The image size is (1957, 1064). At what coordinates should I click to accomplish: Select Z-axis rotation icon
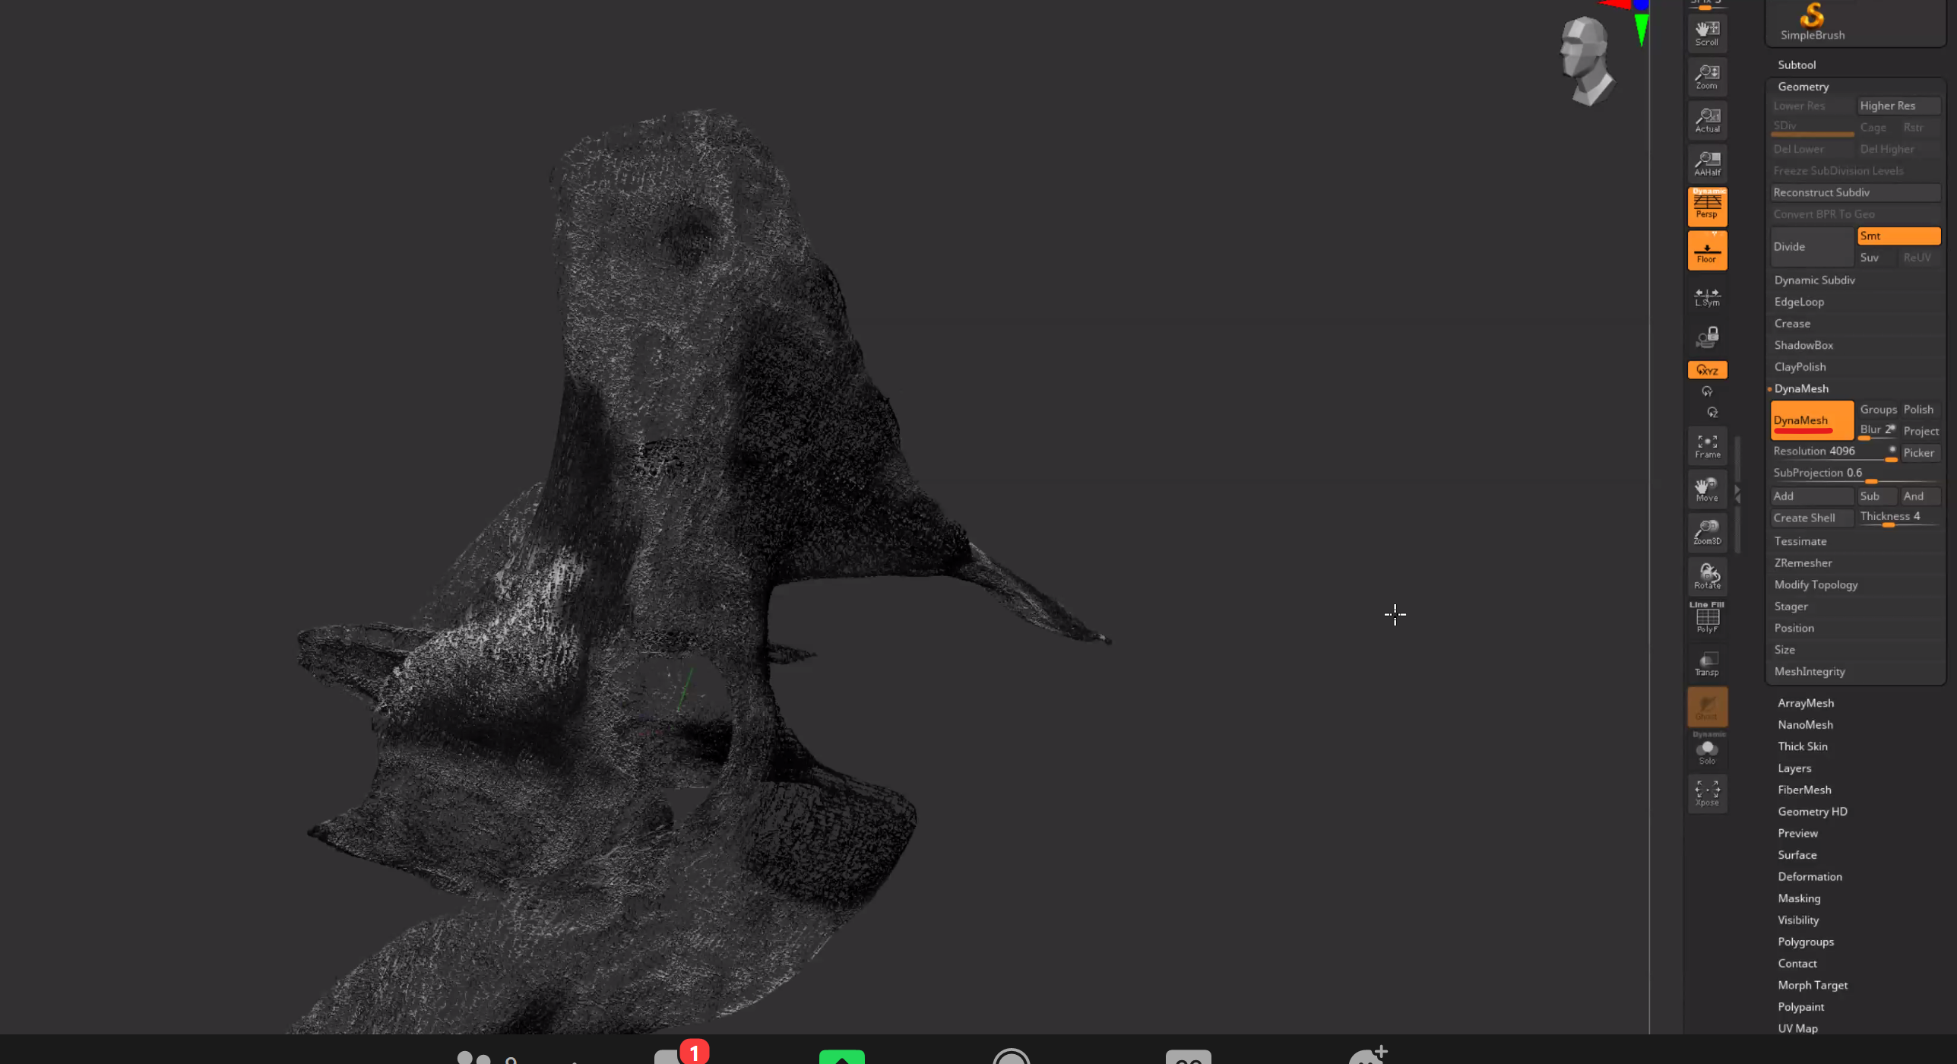[1712, 413]
